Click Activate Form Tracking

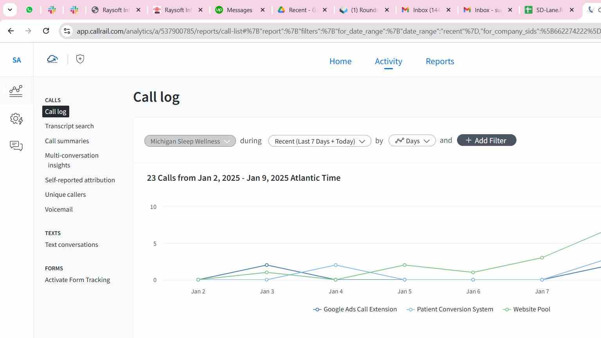77,280
